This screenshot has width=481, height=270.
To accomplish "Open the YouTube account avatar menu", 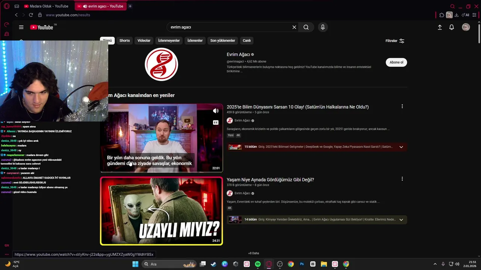I will (x=466, y=27).
